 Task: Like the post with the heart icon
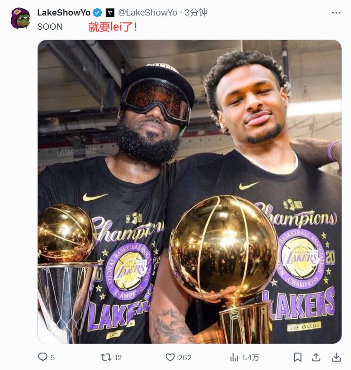(170, 357)
